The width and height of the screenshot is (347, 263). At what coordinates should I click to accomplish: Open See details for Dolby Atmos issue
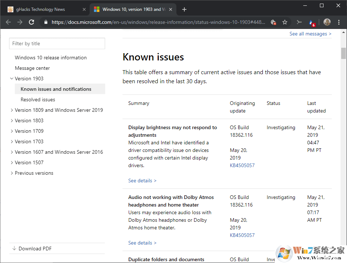point(142,243)
